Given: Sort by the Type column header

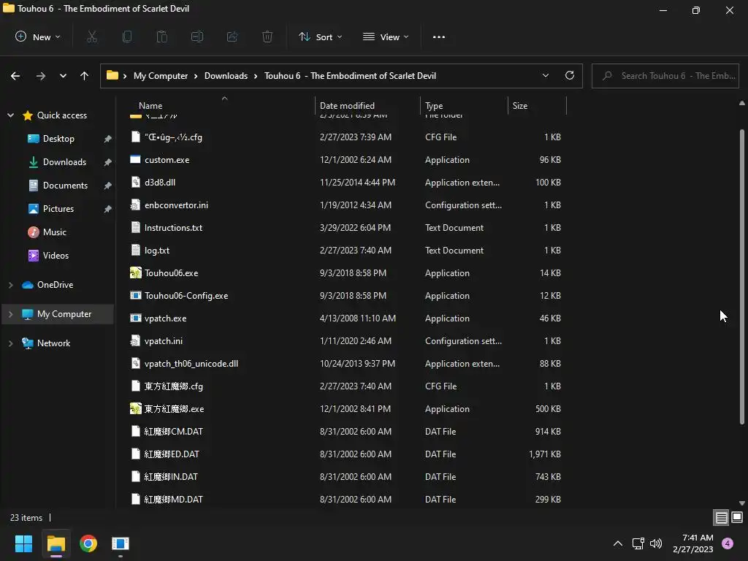Looking at the screenshot, I should click(434, 105).
